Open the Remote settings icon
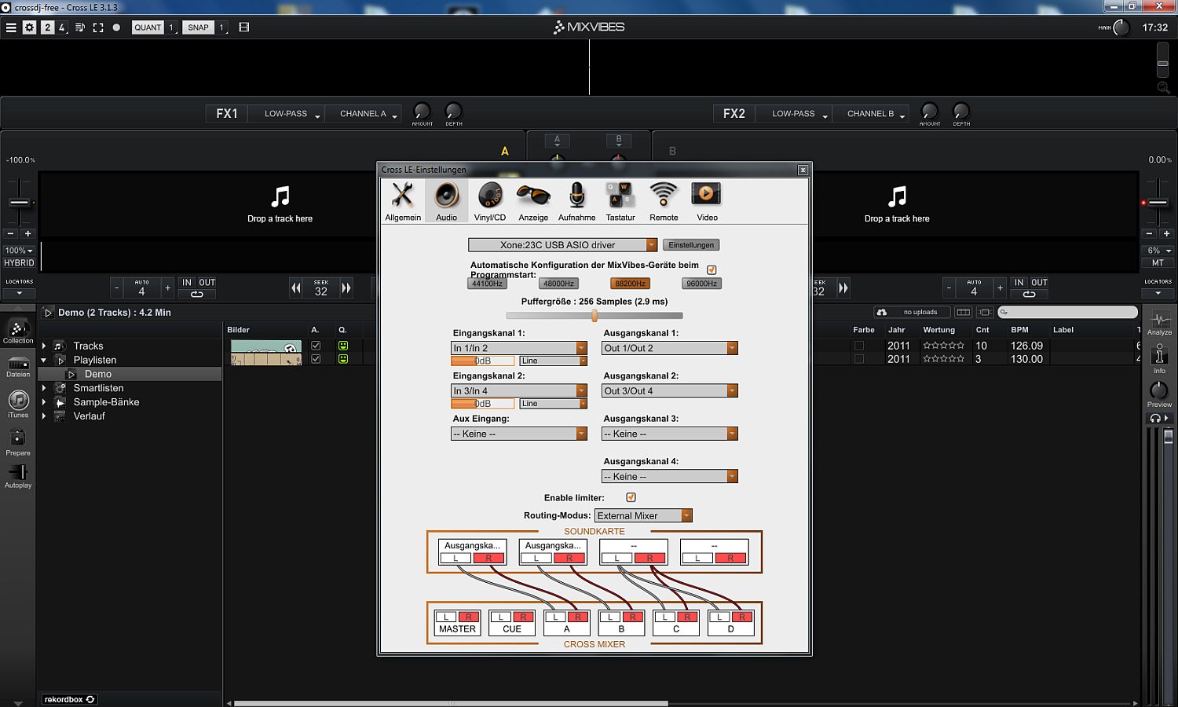 click(x=664, y=200)
